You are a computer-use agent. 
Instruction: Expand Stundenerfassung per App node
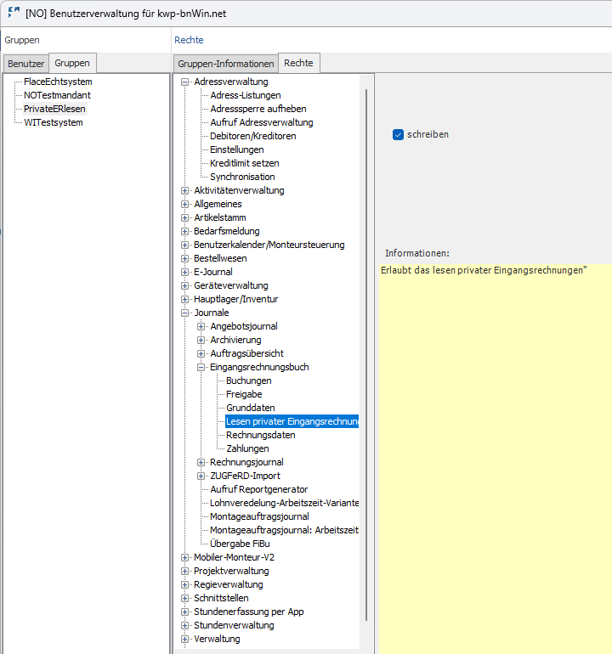point(184,612)
